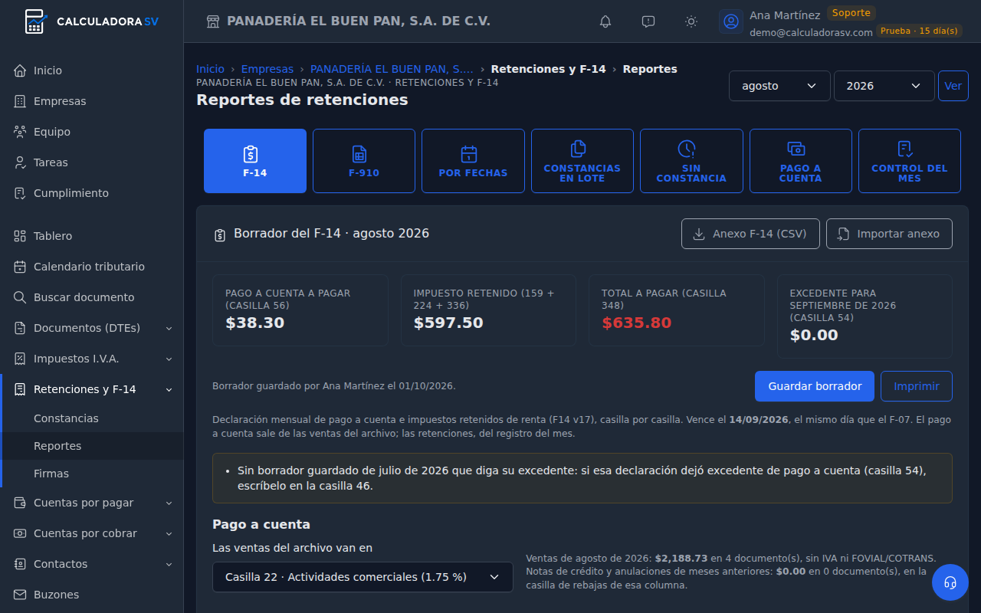
Task: Click the CalculadoraSV calculator logo icon
Action: pyautogui.click(x=35, y=21)
